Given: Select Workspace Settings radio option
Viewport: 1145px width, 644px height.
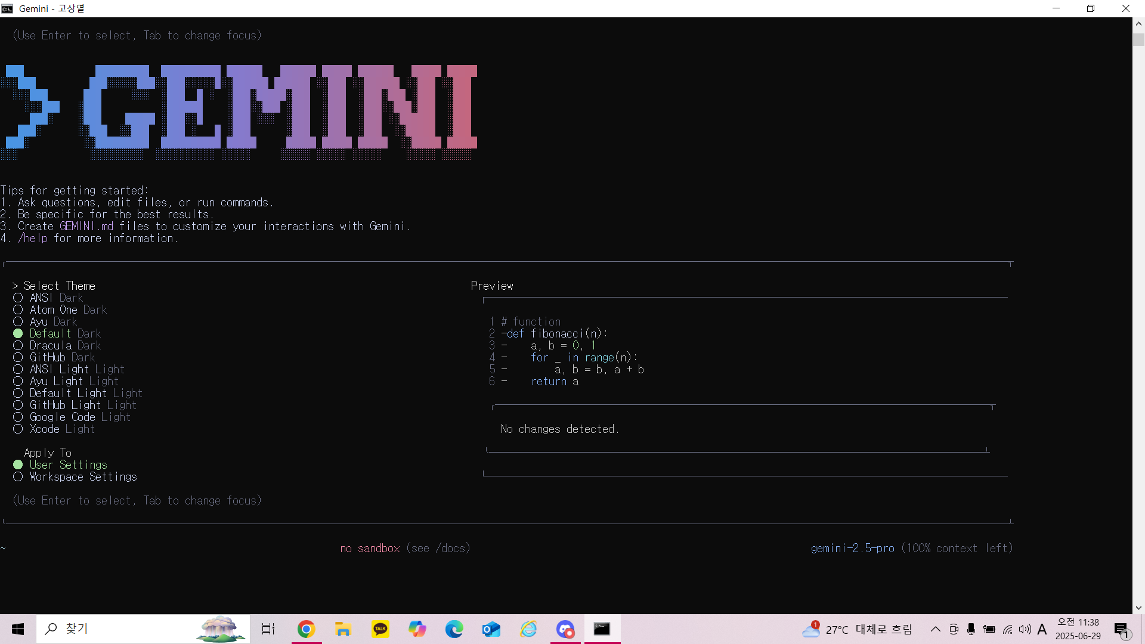Looking at the screenshot, I should (x=18, y=477).
